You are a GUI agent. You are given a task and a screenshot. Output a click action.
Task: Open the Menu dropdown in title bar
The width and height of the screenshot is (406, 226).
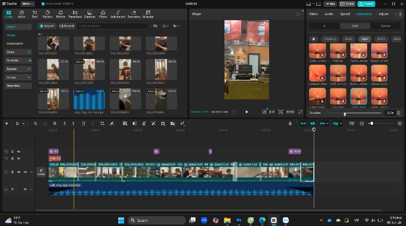27,4
